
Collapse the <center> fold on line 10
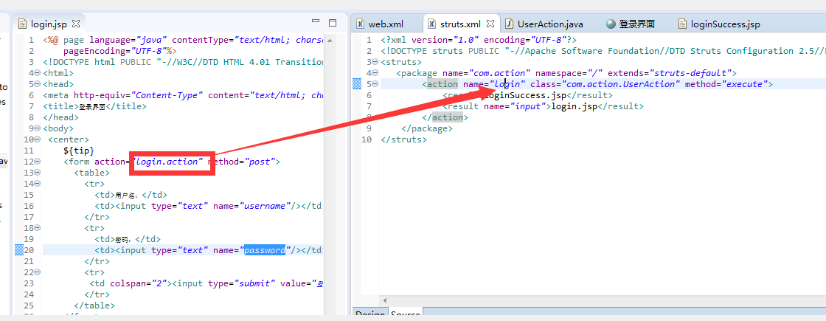pos(38,139)
